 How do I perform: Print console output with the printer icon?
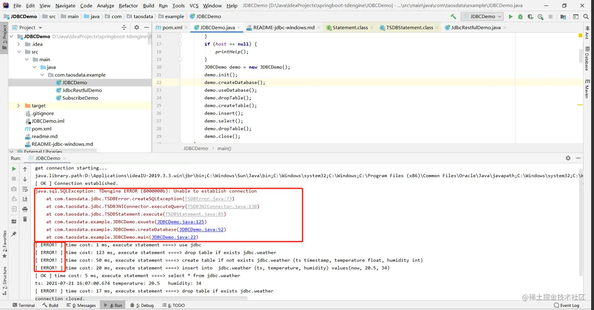pyautogui.click(x=25, y=209)
